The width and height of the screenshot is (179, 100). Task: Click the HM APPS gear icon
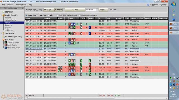[x=3, y=40]
